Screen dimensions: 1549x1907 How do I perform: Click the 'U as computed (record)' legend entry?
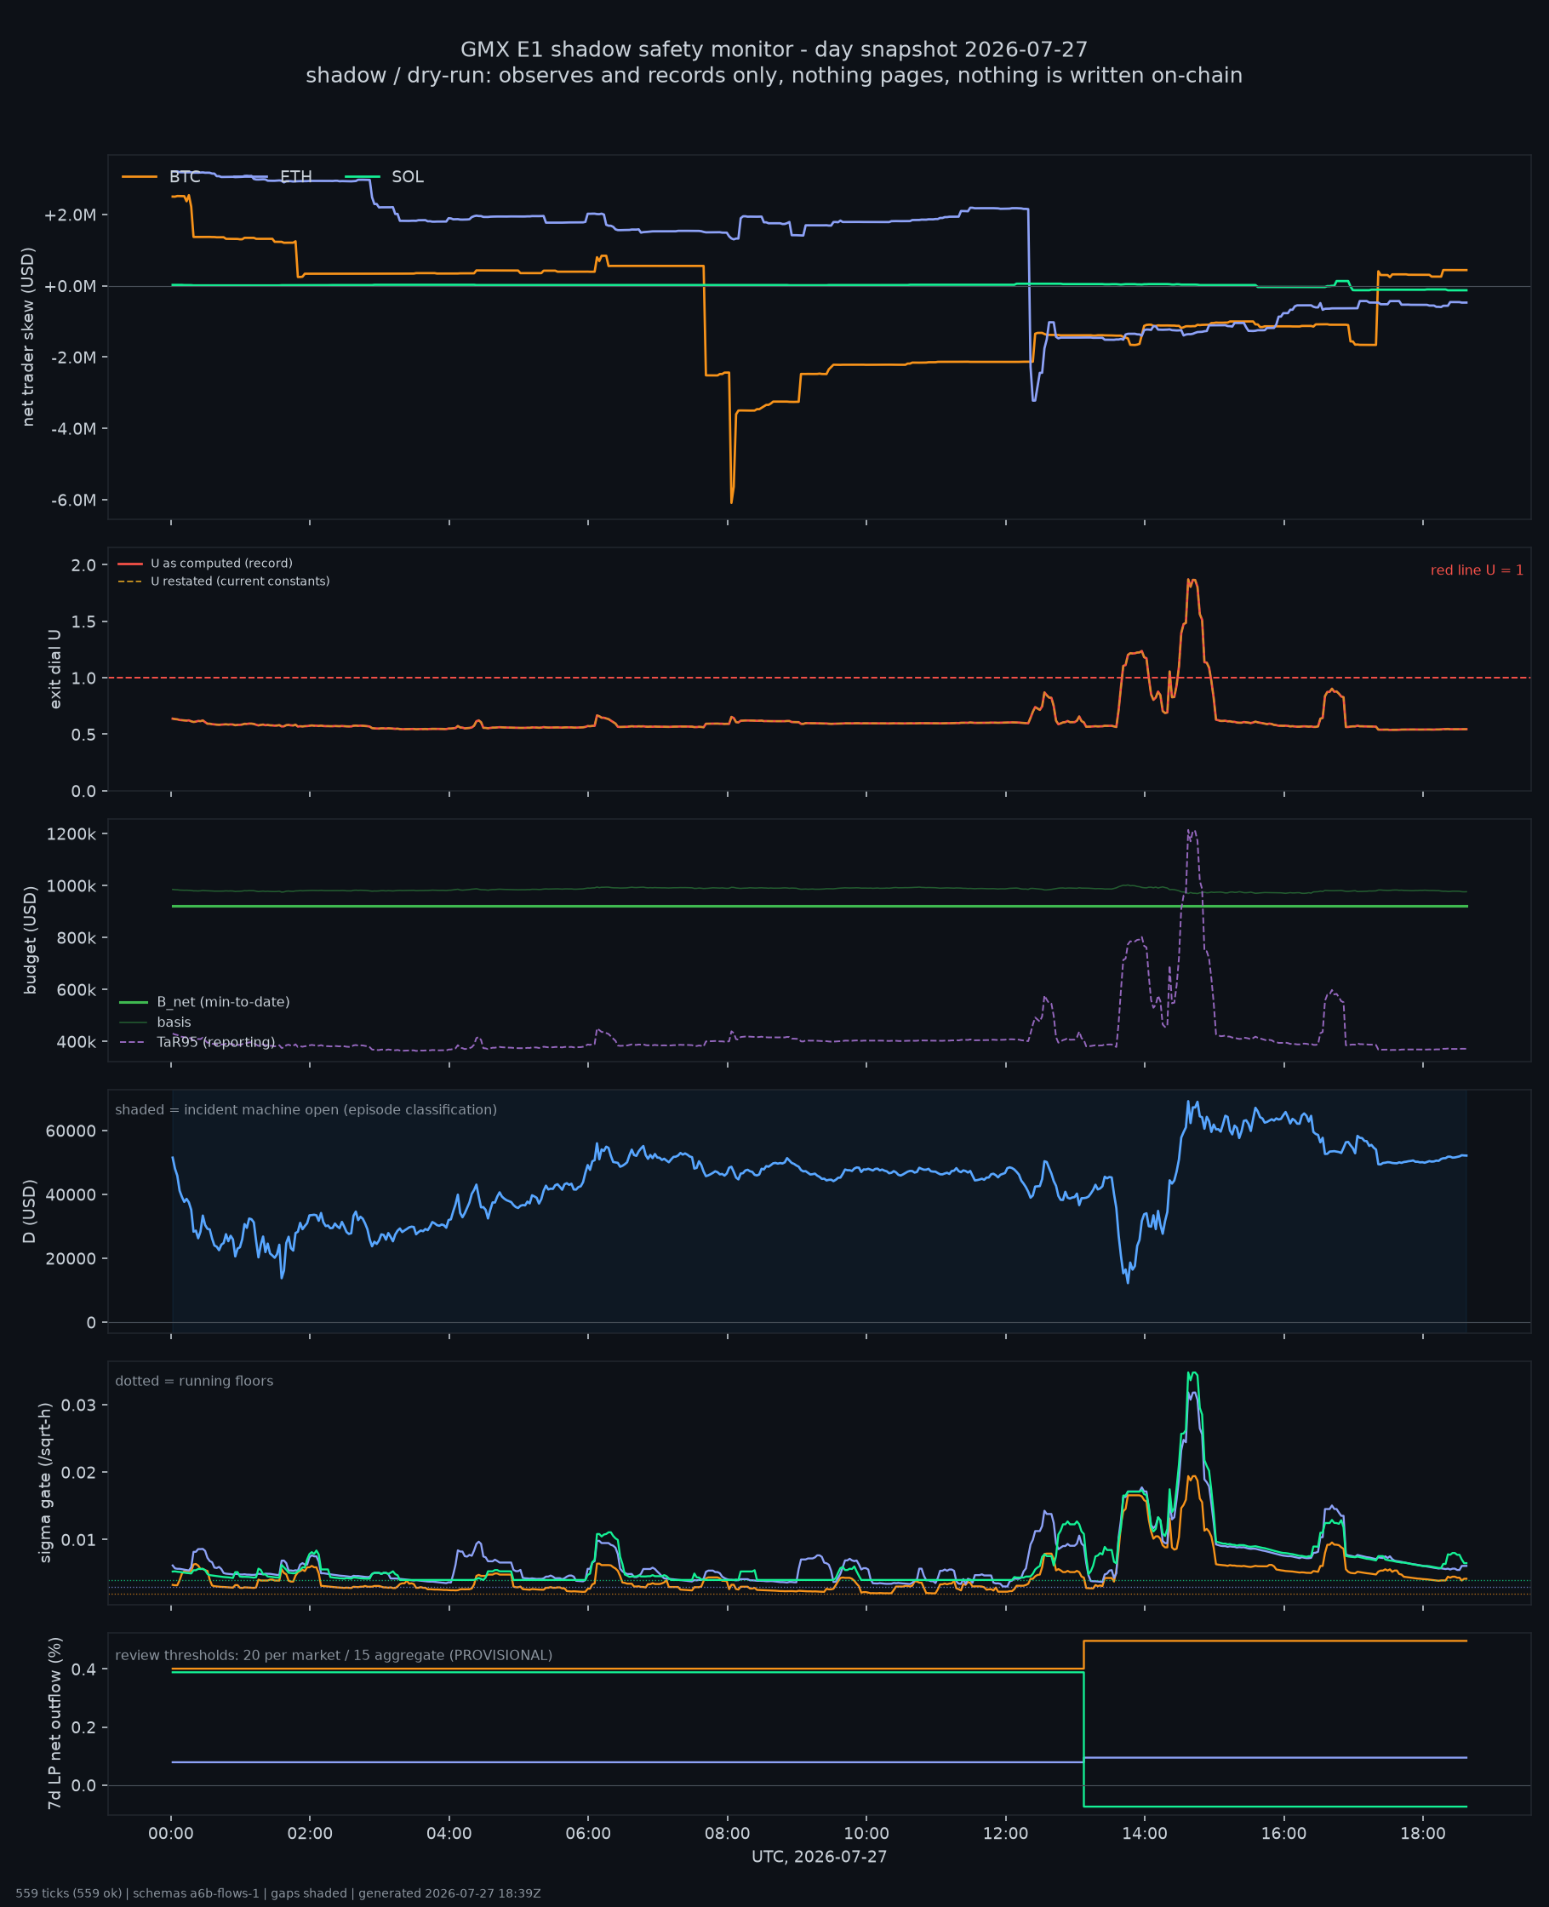(221, 563)
